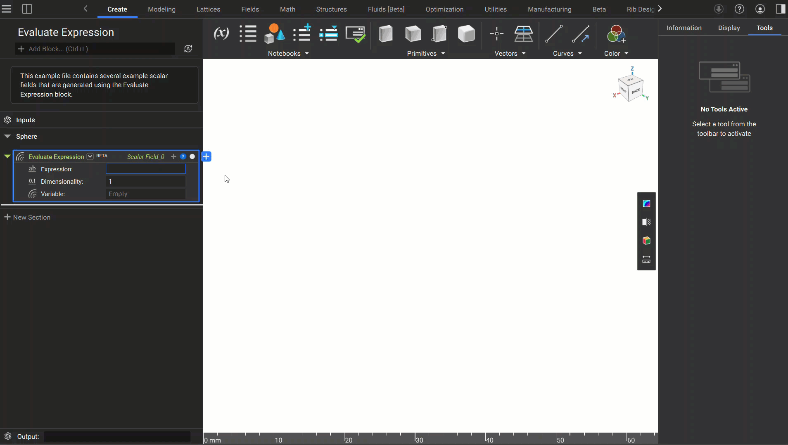Screen dimensions: 788x445
Task: Click the Add Block search field
Action: click(x=95, y=49)
